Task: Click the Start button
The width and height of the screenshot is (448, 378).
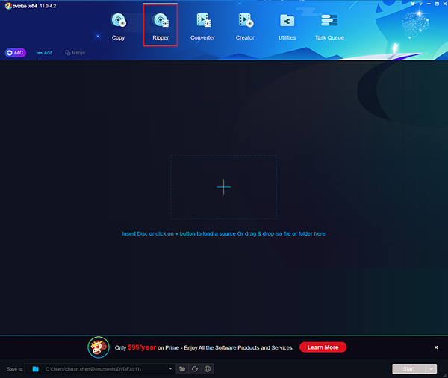Action: point(409,369)
